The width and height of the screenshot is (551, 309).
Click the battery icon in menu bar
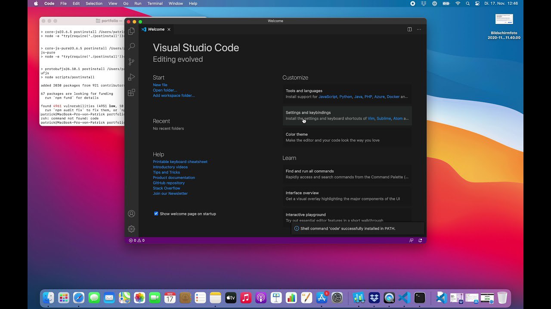click(x=446, y=3)
